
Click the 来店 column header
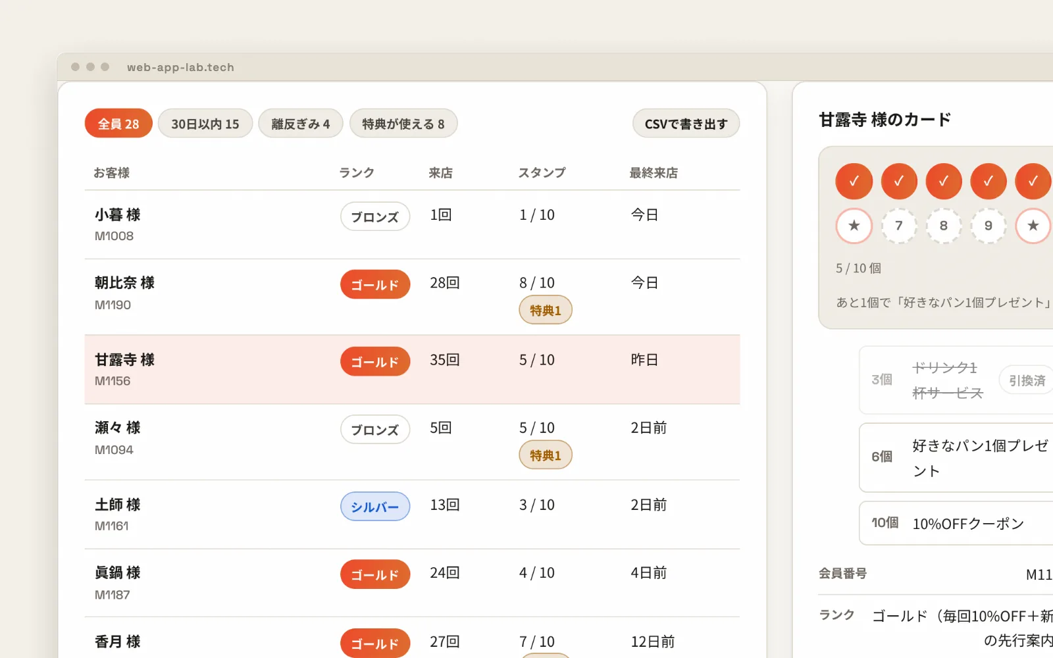441,172
